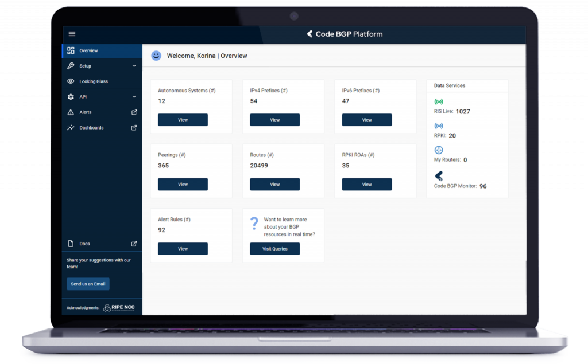Image resolution: width=588 pixels, height=364 pixels.
Task: Select API in the sidebar
Action: 102,97
